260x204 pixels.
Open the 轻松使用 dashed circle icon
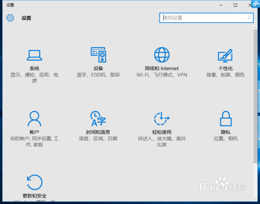click(161, 118)
